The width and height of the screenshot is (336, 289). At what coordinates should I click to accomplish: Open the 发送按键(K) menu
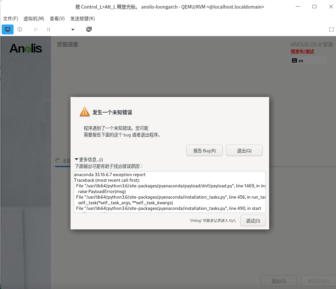tap(82, 19)
